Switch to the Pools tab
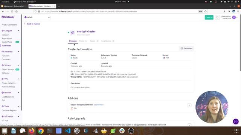The width and height of the screenshot is (241, 135). tap(83, 41)
